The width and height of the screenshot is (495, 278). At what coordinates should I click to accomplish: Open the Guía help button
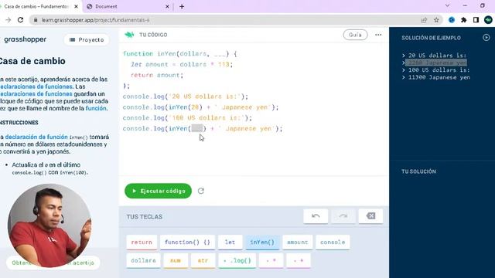(x=355, y=35)
